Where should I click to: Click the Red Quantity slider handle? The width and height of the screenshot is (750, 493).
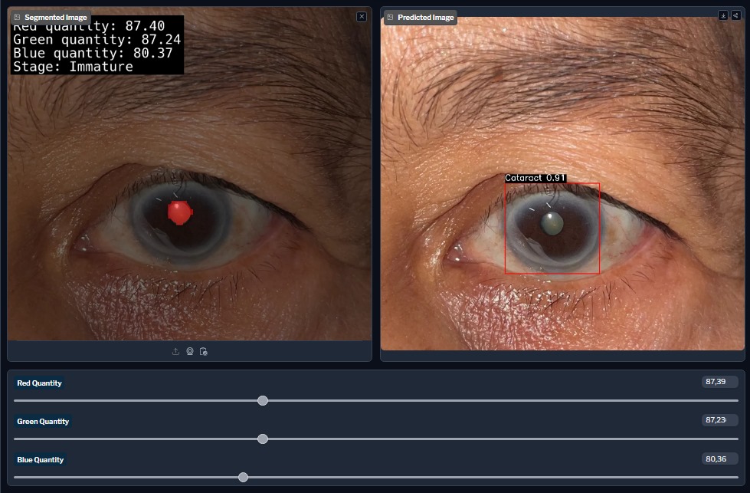[264, 400]
